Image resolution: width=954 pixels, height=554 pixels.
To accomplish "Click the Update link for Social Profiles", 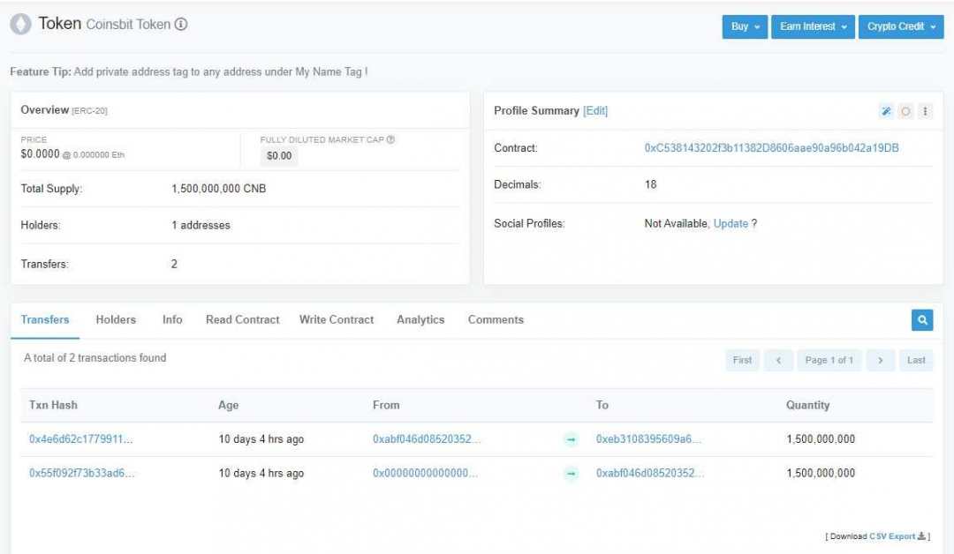I will 731,223.
